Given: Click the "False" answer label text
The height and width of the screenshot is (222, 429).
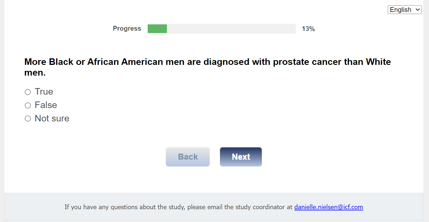Looking at the screenshot, I should [x=46, y=105].
